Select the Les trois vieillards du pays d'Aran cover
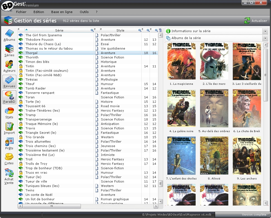Viewport: 271px width, 218px height. pyautogui.click(x=247, y=61)
